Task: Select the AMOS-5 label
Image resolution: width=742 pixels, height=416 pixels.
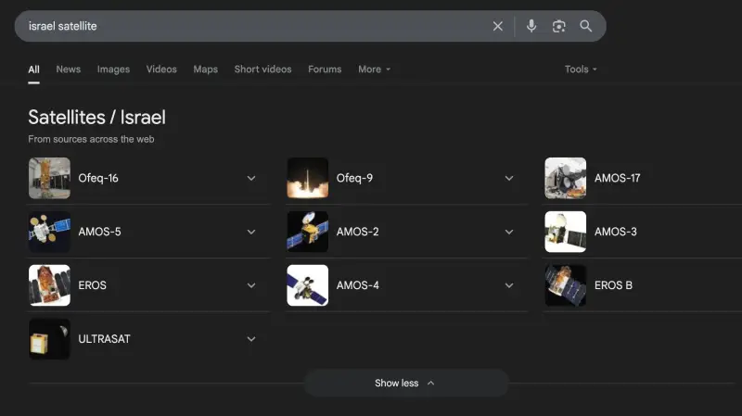Action: pos(99,232)
